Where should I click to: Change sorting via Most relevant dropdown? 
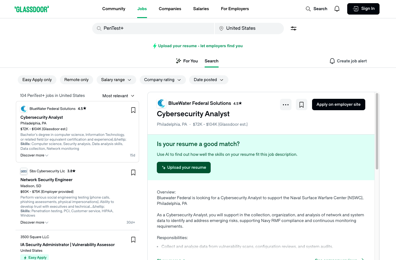pos(118,95)
